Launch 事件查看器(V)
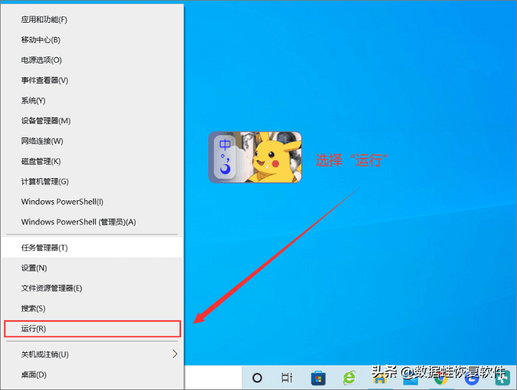517x390 pixels. click(92, 81)
